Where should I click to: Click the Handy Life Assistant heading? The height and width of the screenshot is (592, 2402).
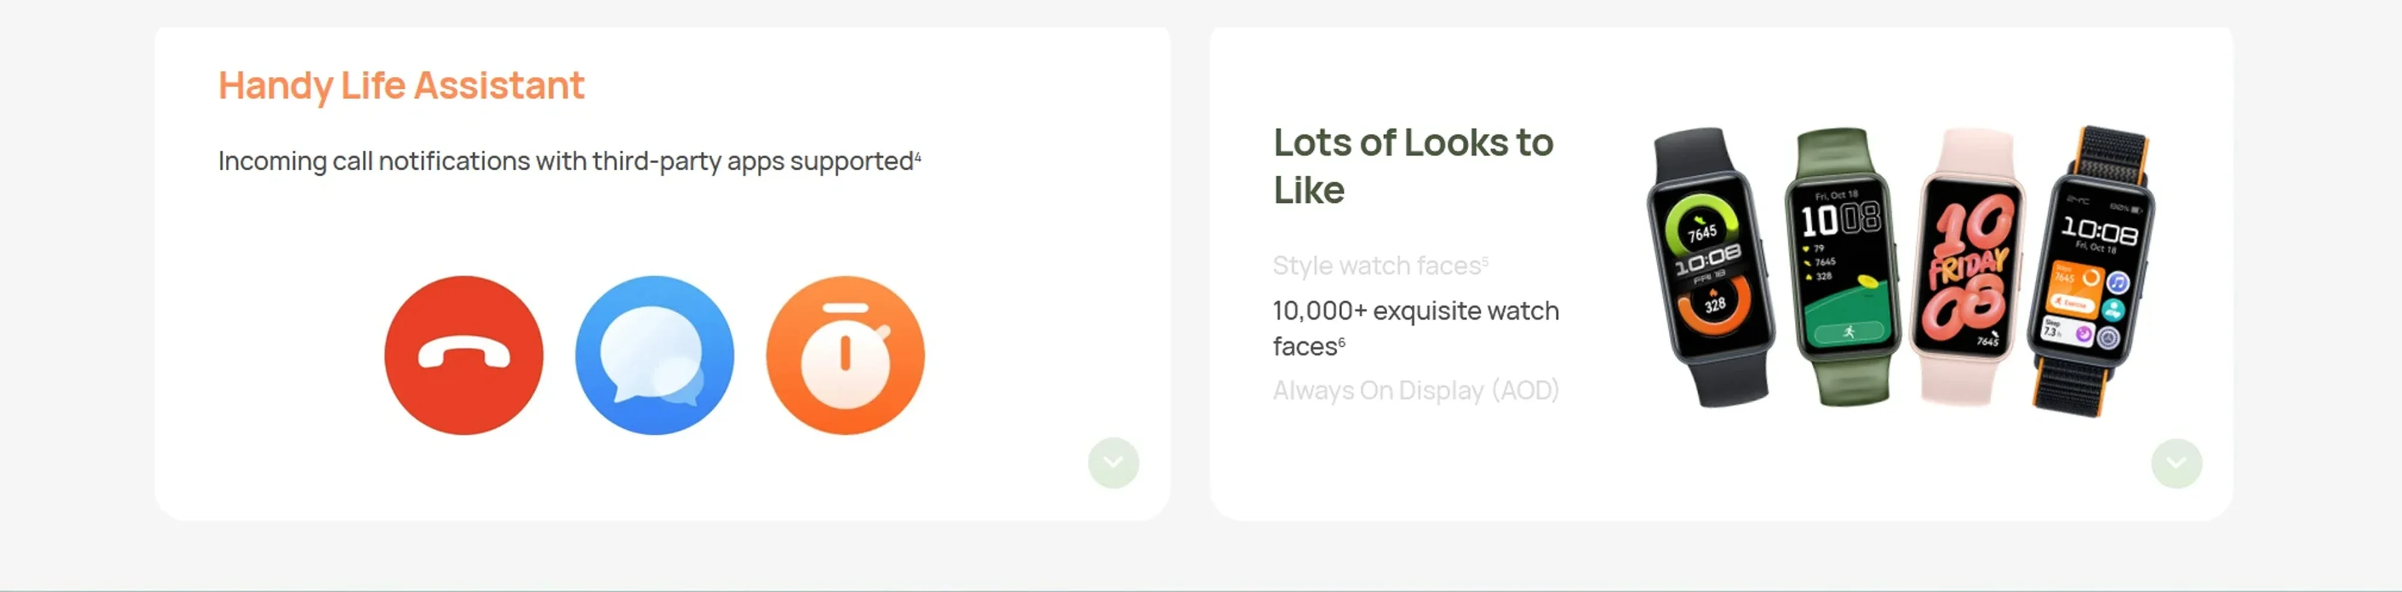coord(401,86)
